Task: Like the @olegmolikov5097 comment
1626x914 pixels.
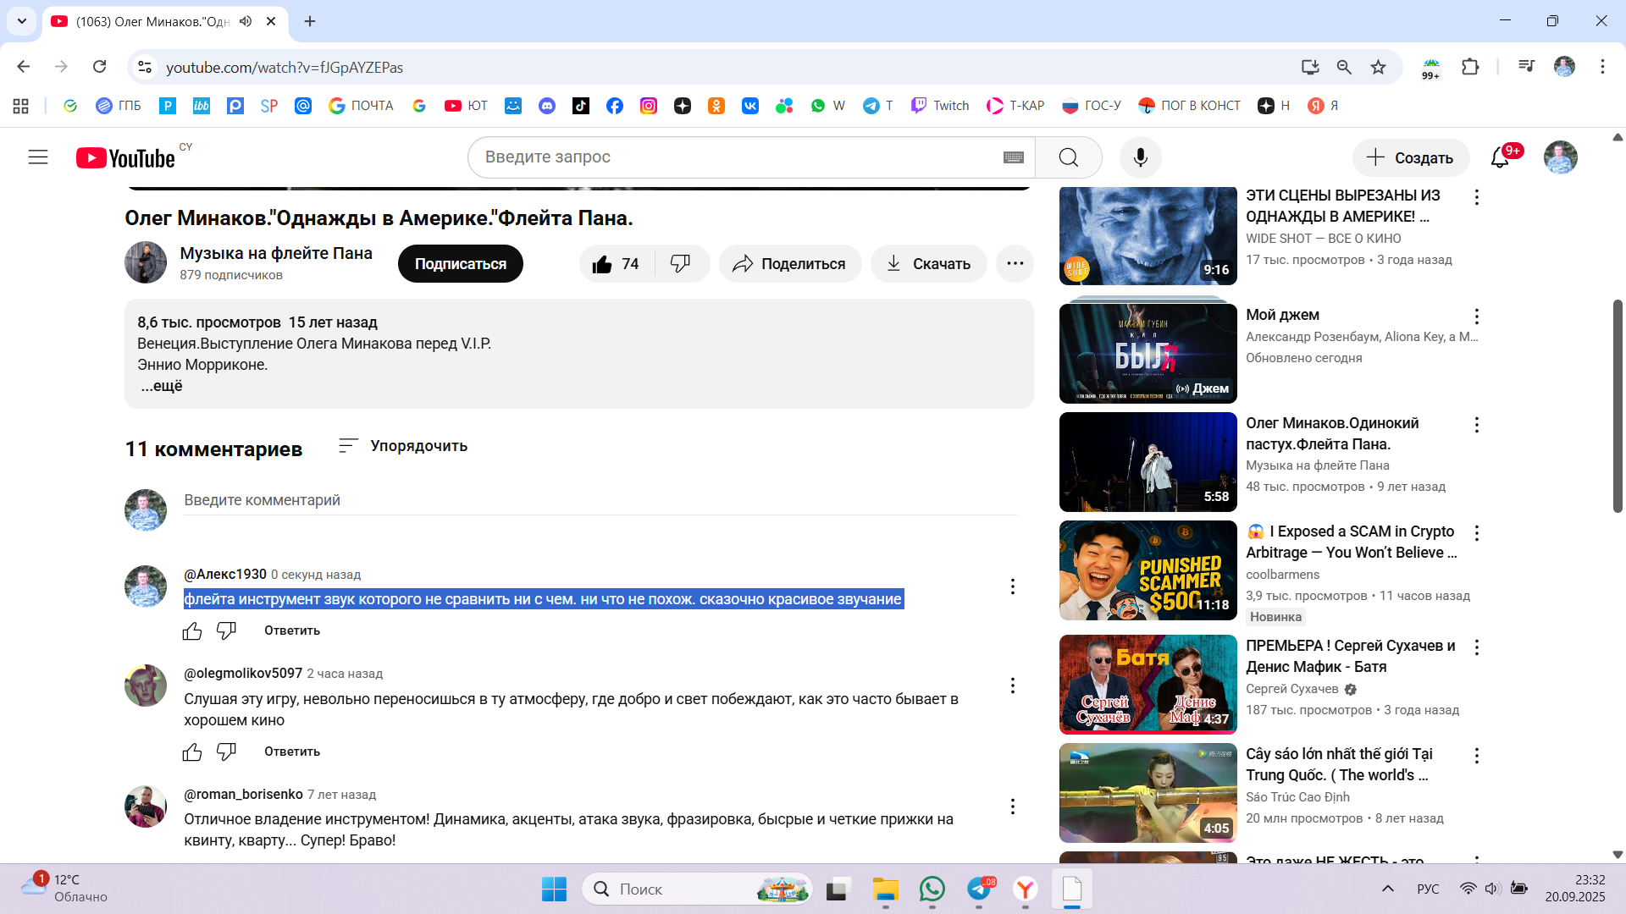Action: pos(192,752)
